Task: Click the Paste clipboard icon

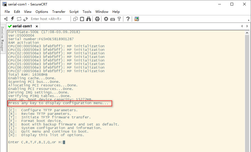Action: pyautogui.click(x=82, y=19)
